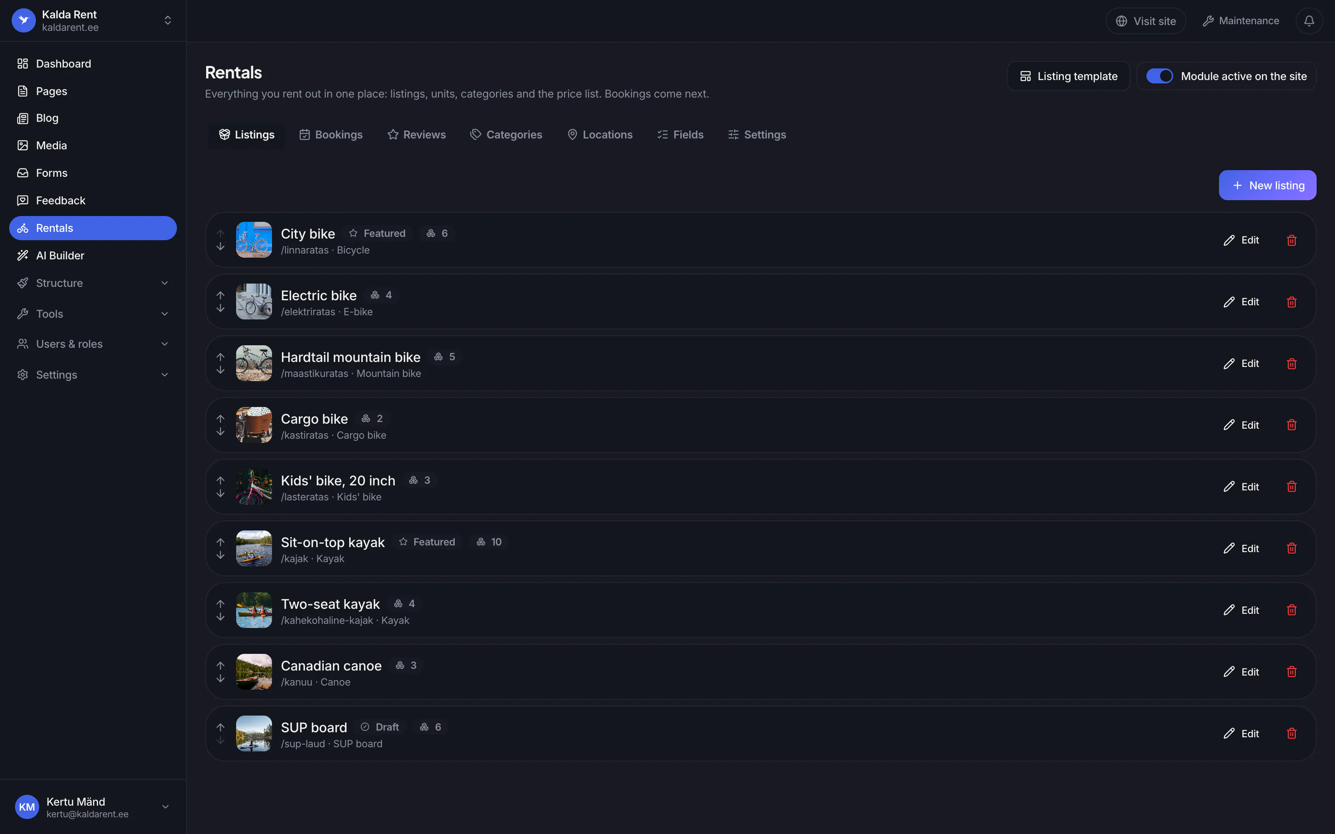This screenshot has height=834, width=1335.
Task: Click the City bike thumbnail
Action: pyautogui.click(x=254, y=240)
